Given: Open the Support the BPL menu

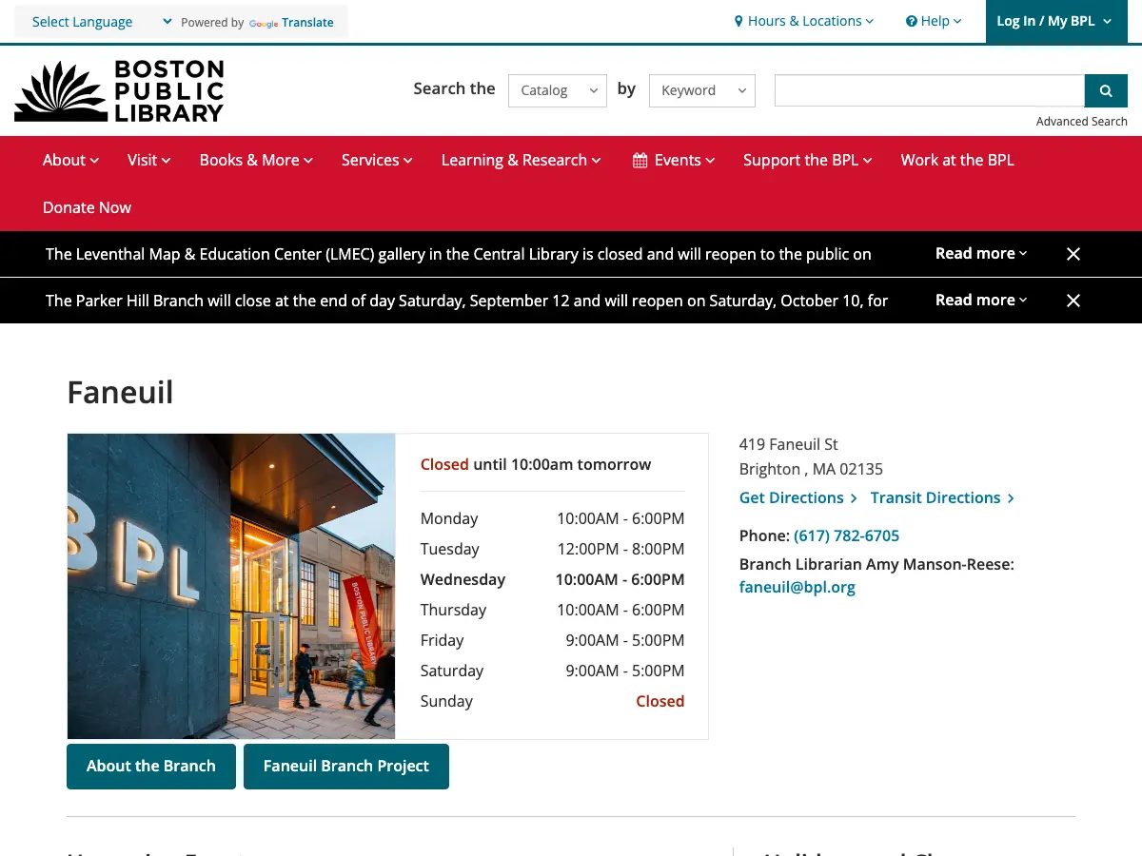Looking at the screenshot, I should 808,160.
